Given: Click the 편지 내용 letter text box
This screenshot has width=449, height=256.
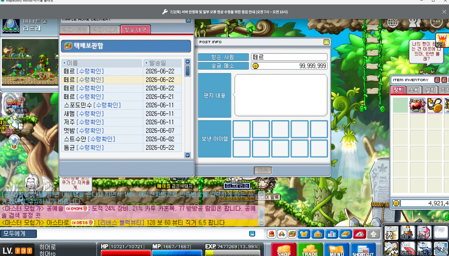Looking at the screenshot, I should pos(281,95).
